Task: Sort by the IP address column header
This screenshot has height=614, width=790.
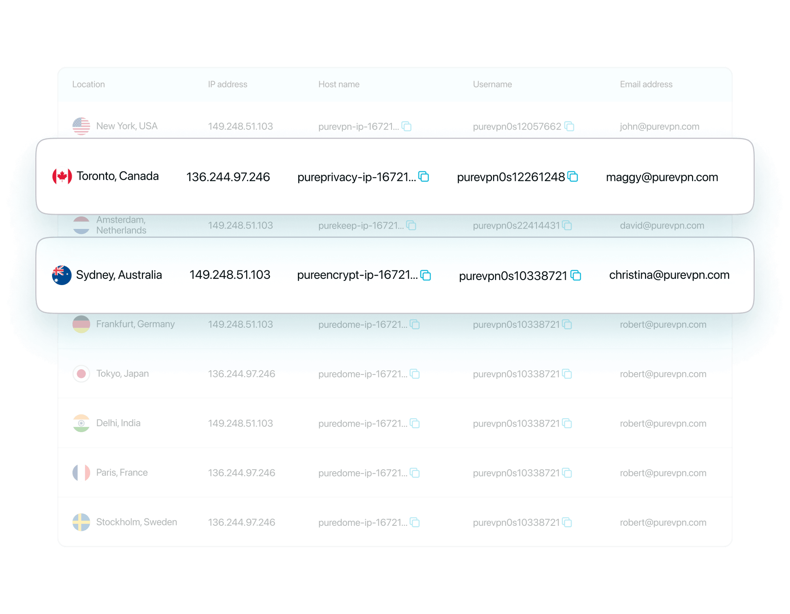Action: pos(228,84)
